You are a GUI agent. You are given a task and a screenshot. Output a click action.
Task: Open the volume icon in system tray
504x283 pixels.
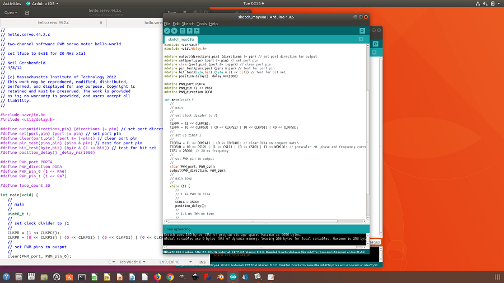coord(486,3)
